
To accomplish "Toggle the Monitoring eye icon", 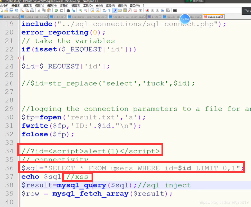I will coord(140,11).
